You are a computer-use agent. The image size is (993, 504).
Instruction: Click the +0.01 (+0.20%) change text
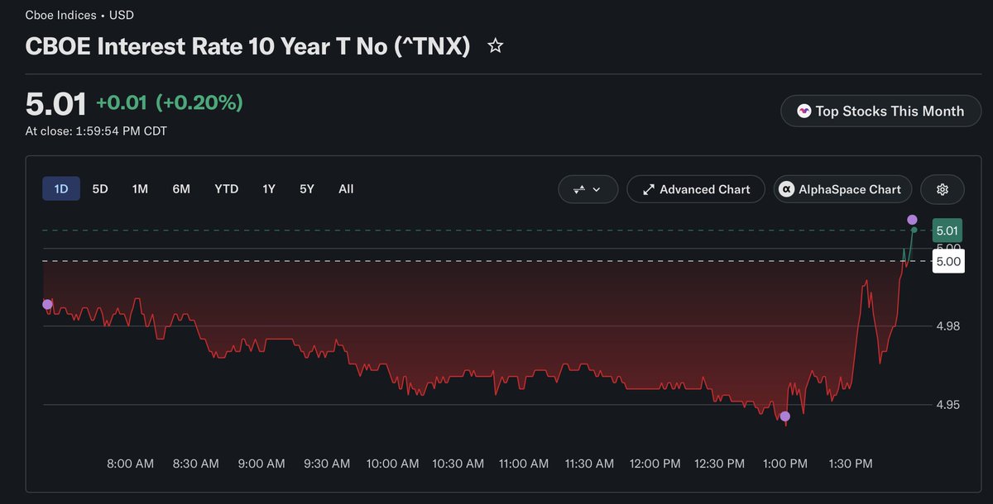(x=170, y=103)
